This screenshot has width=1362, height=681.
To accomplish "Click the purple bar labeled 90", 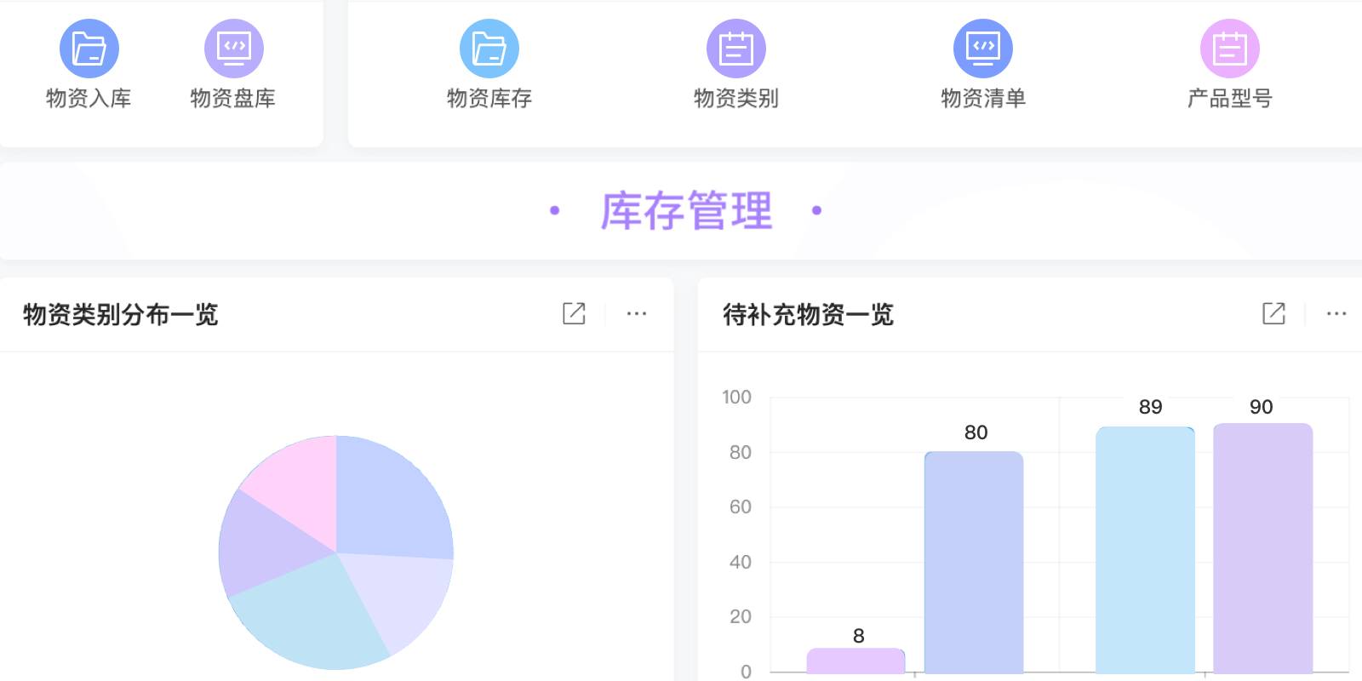I will (1262, 549).
